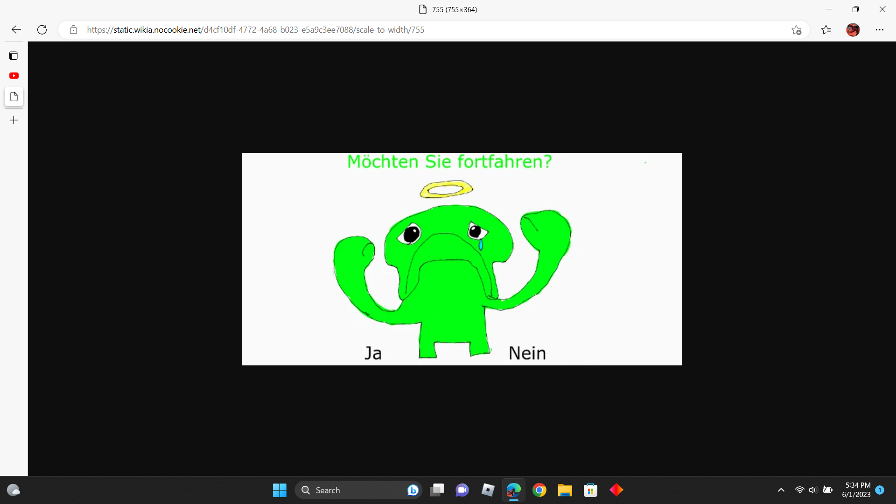Click the YouTube icon in the sidebar
The image size is (896, 504).
[14, 76]
